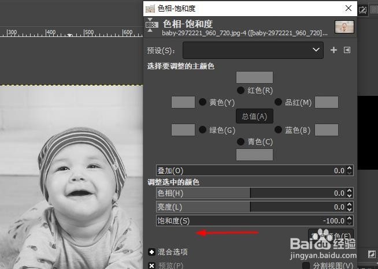Viewport: 378px width, 269px height.
Task: Click the cyan swatch below 青色(C)
Action: click(x=254, y=155)
